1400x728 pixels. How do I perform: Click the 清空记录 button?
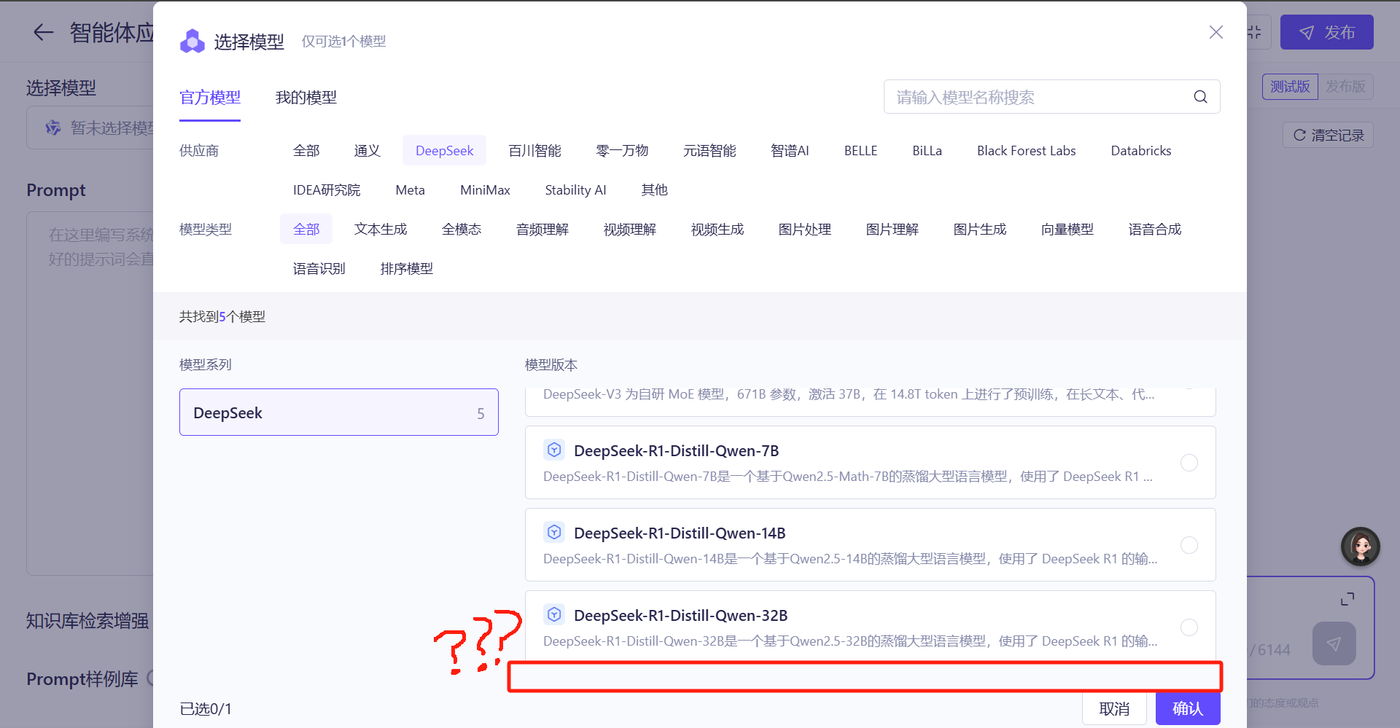[1329, 135]
